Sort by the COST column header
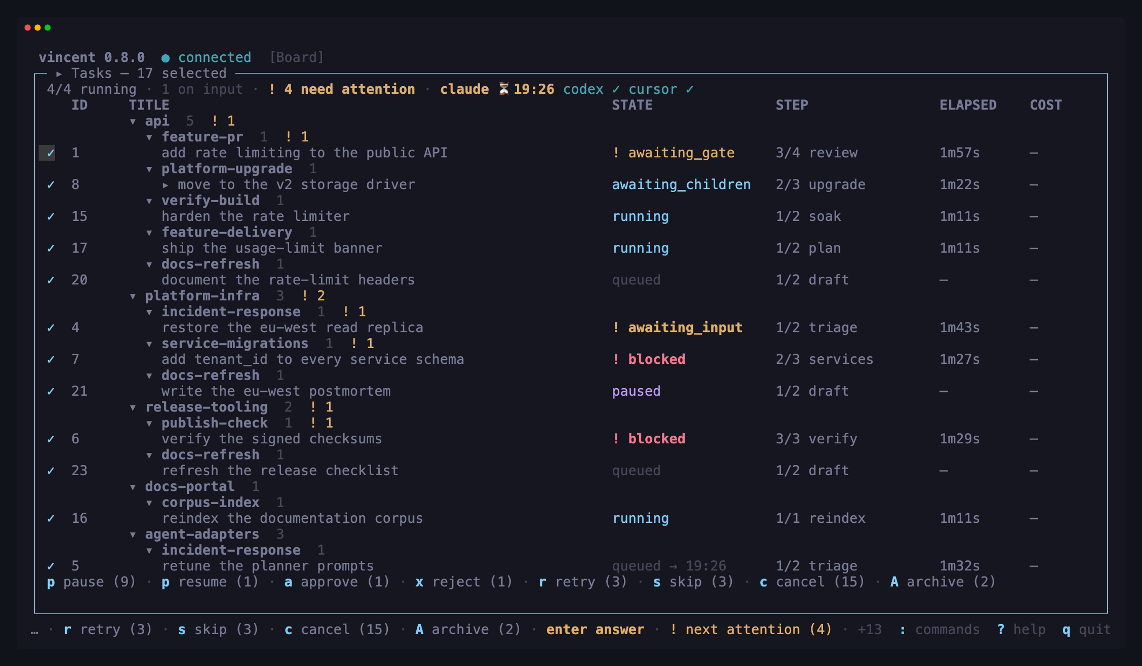The width and height of the screenshot is (1142, 666). 1046,105
